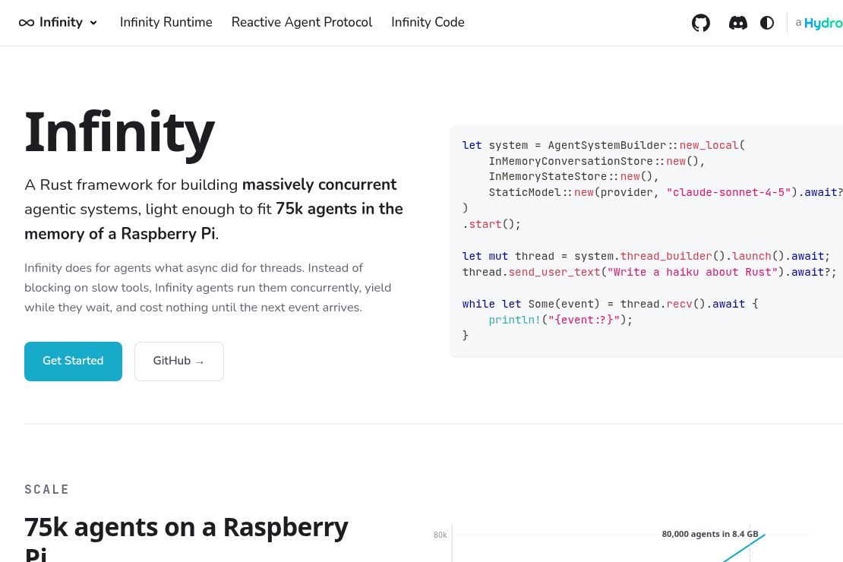
Task: Click the "claude-sonnet-4-5" string in code
Action: pos(728,193)
